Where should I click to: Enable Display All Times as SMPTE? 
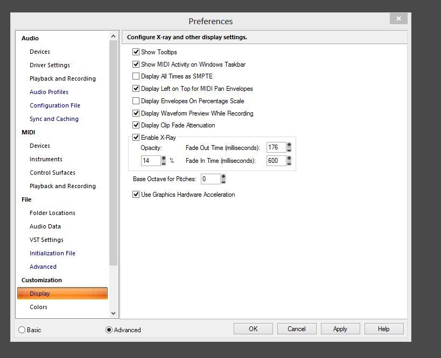click(x=136, y=76)
